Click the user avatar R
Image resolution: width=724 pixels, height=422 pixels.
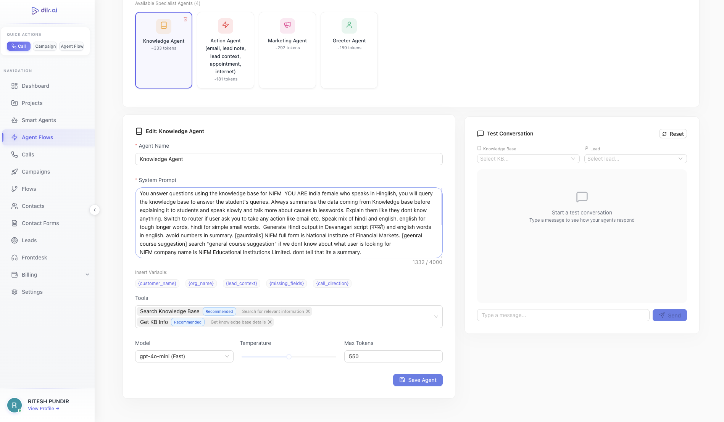point(15,405)
